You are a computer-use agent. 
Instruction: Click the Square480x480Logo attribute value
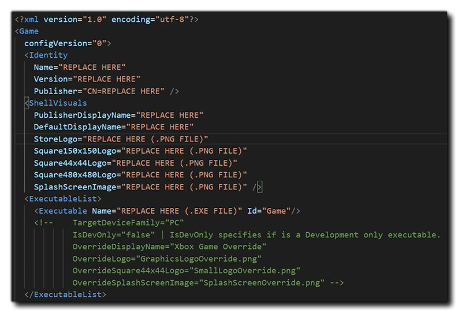pyautogui.click(x=184, y=175)
